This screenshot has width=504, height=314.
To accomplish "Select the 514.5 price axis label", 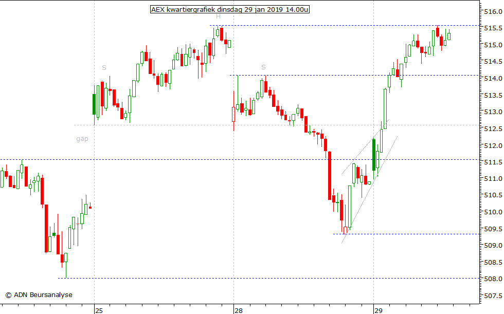I will (x=493, y=62).
